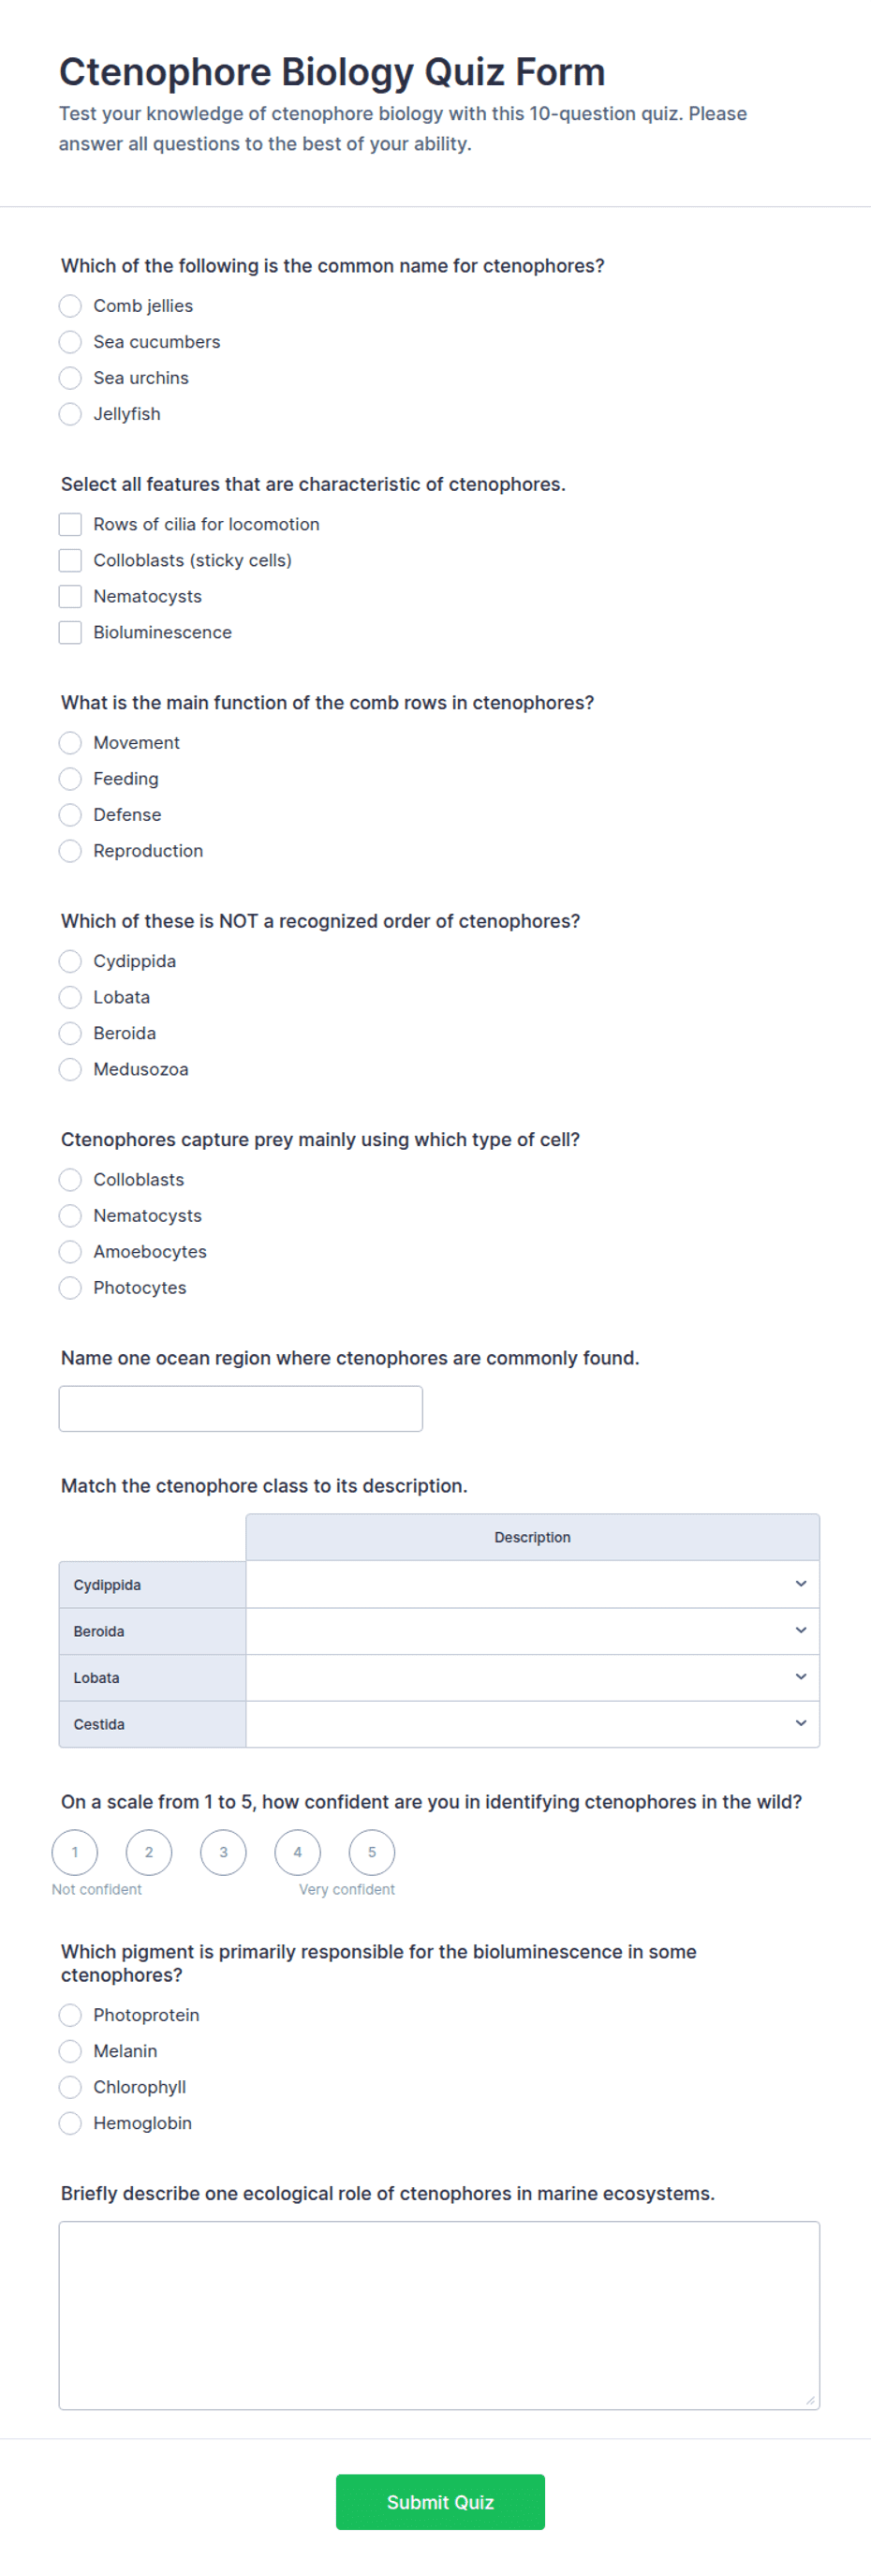Enable the Bioluminescence checkbox
Viewport: 871px width, 2576px height.
pyautogui.click(x=70, y=632)
